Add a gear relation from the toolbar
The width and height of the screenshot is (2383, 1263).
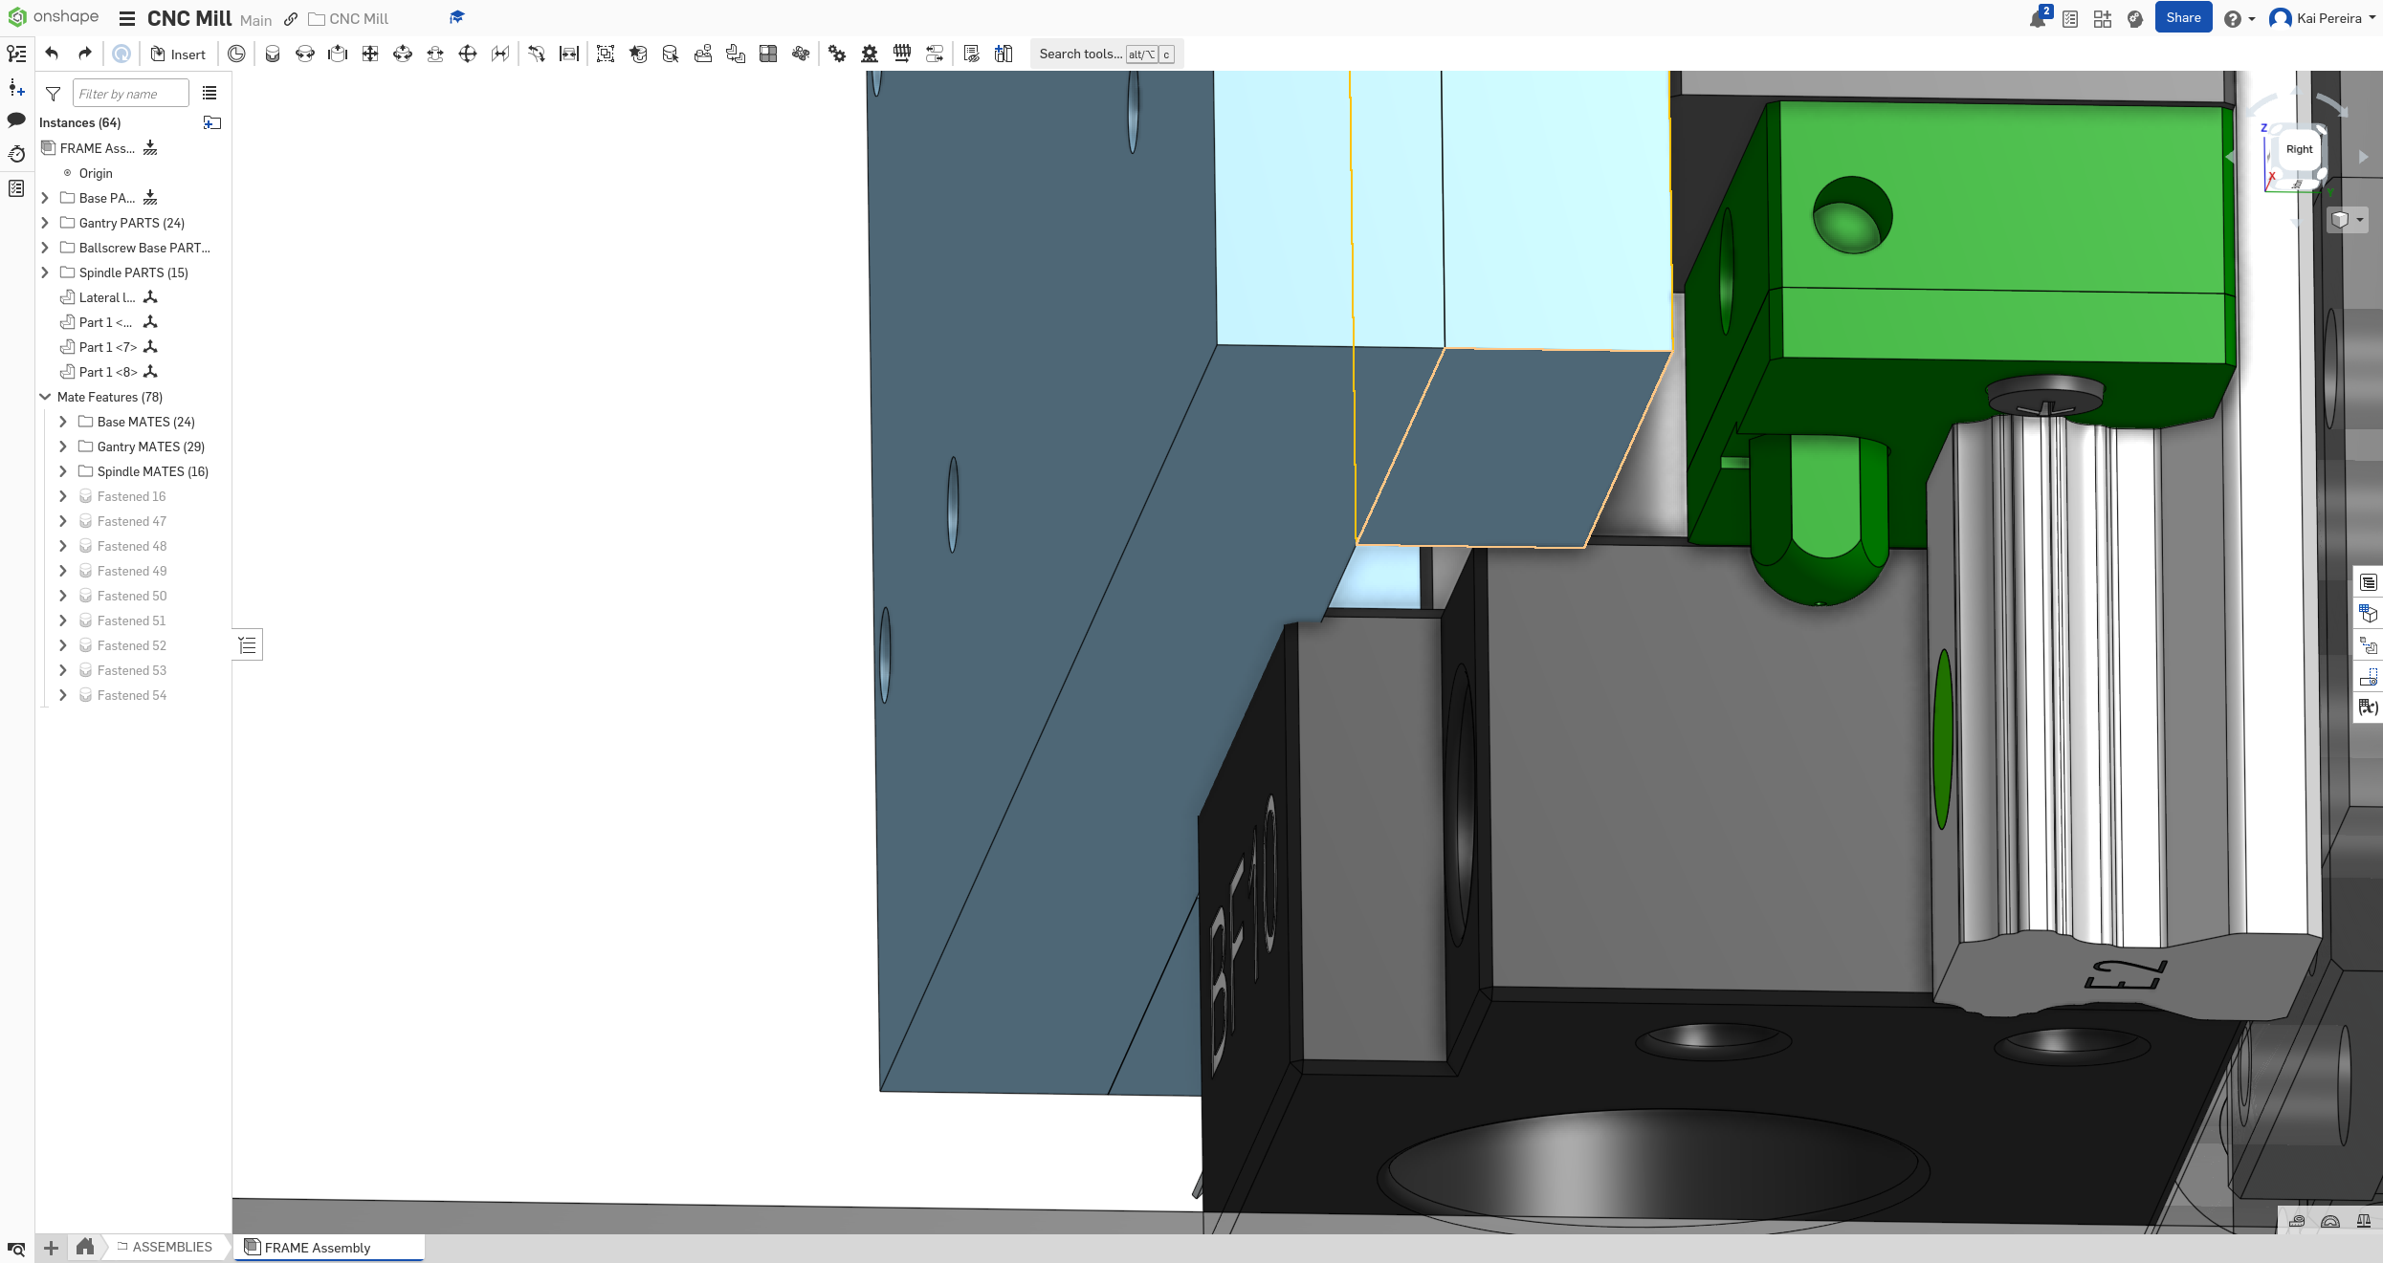point(837,54)
